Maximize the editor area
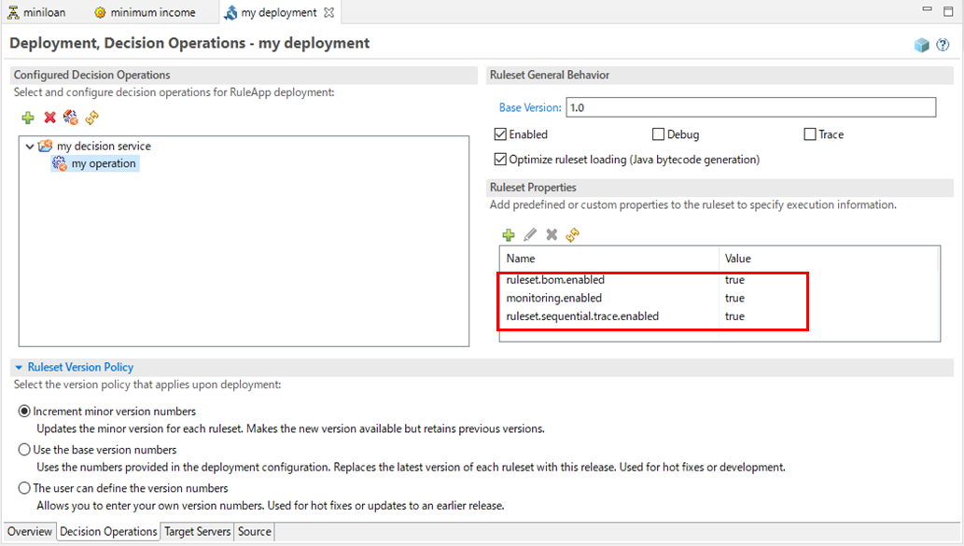Image resolution: width=964 pixels, height=546 pixels. pos(949,11)
